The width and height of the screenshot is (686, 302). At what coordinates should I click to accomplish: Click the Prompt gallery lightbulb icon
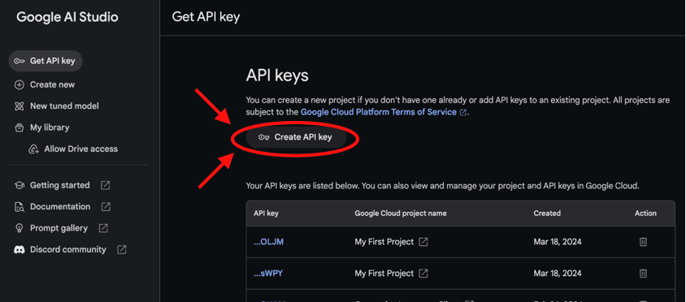pyautogui.click(x=20, y=228)
